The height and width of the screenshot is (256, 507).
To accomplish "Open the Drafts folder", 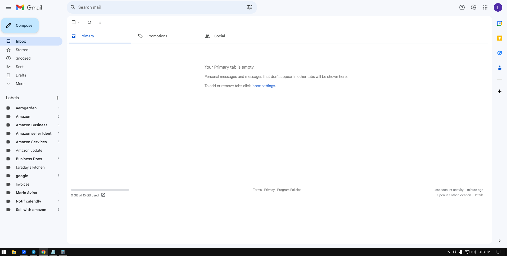I will [31, 75].
